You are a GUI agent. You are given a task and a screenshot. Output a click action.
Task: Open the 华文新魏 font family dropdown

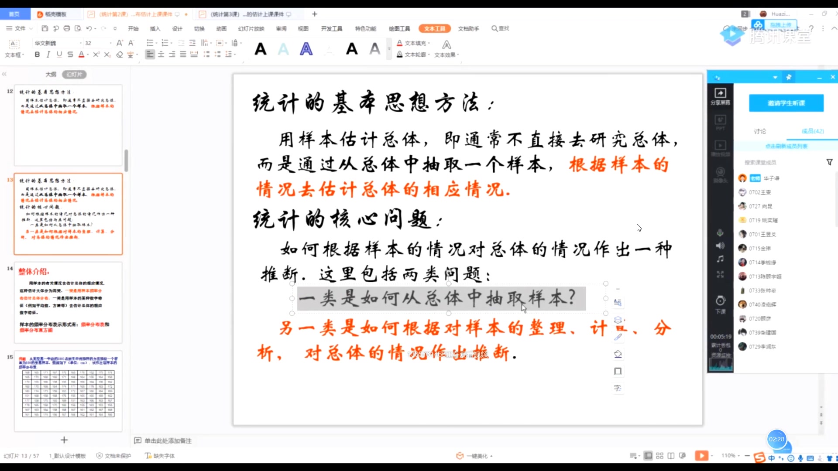(x=80, y=43)
